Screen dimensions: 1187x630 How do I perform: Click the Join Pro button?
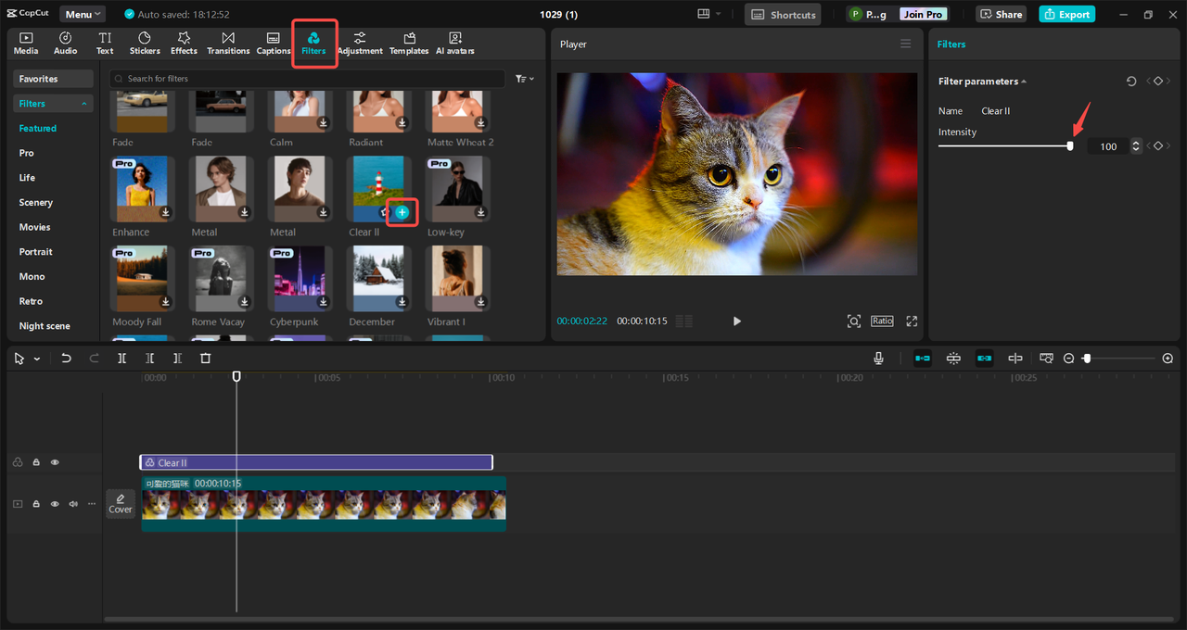[x=923, y=14]
